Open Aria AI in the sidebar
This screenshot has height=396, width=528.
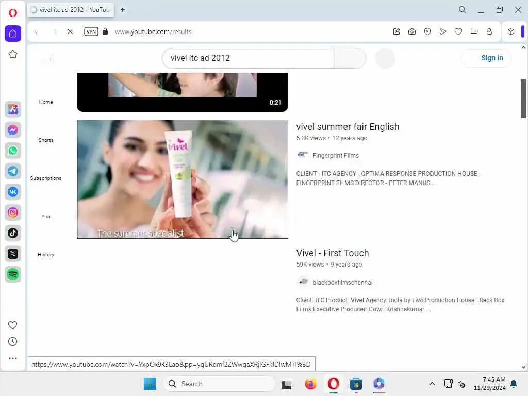(x=13, y=109)
